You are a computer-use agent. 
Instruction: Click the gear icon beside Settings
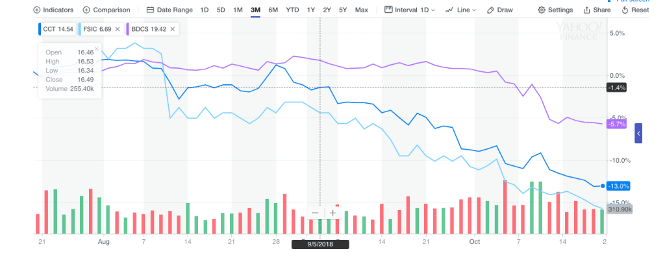click(541, 10)
